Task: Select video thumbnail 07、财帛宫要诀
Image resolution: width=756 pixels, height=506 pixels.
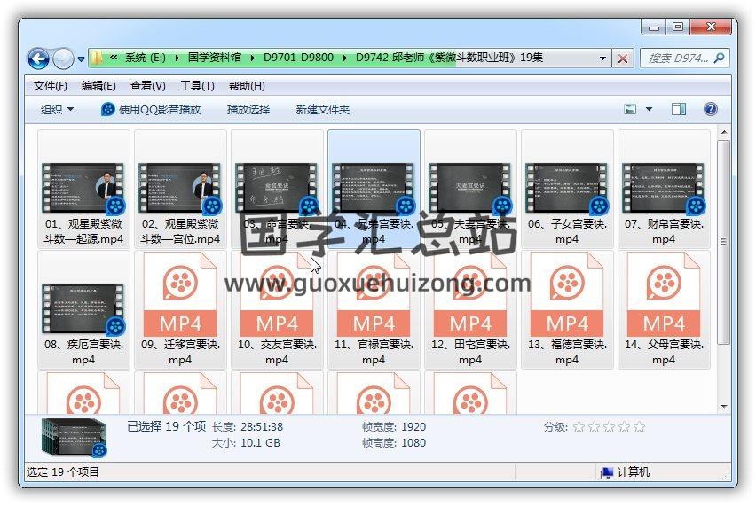Action: coord(664,188)
